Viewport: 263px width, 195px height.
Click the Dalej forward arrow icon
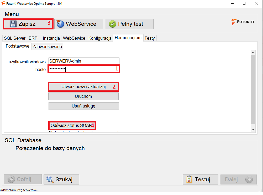pyautogui.click(x=249, y=179)
